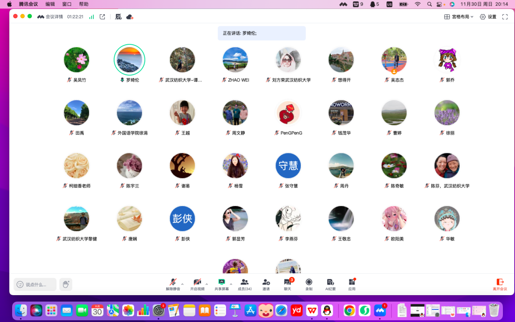The width and height of the screenshot is (515, 322).
Task: Click the invite (邀请) icon
Action: [266, 284]
